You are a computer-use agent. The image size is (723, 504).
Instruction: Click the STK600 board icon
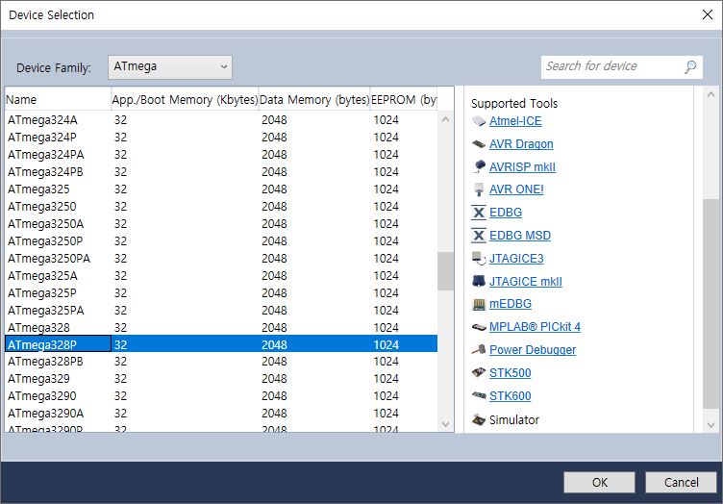(479, 395)
